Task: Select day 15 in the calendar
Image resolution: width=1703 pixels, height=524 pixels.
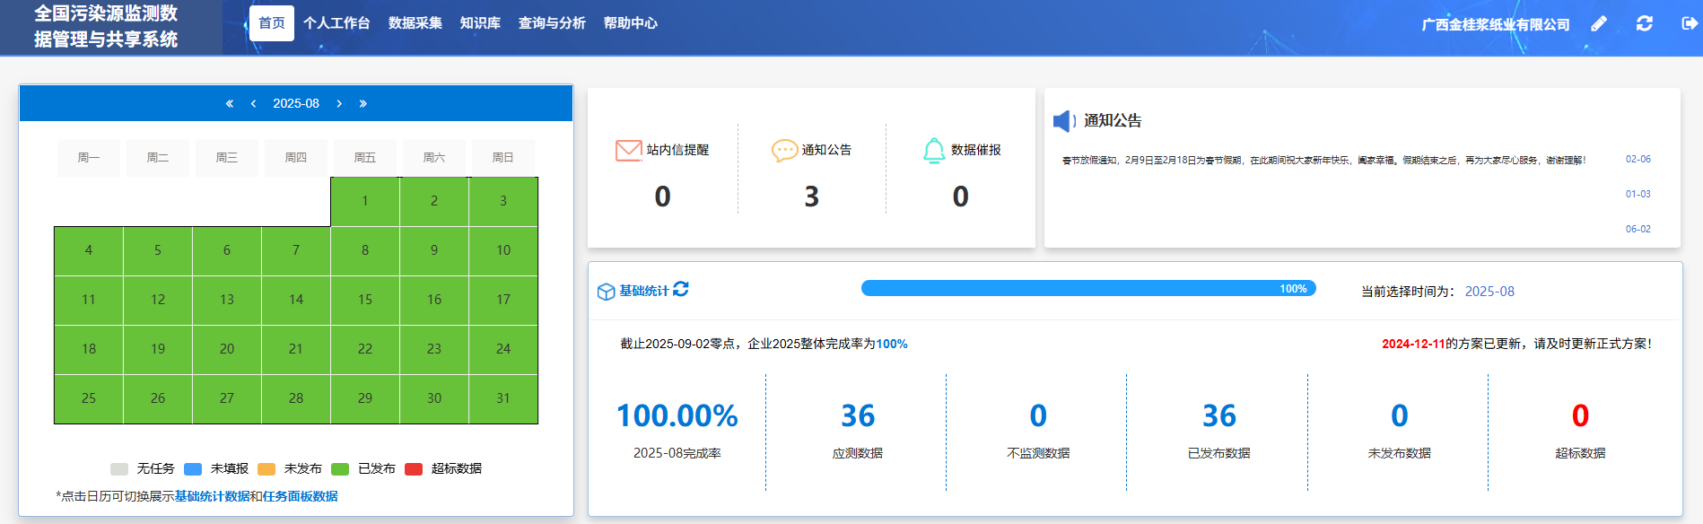Action: [x=365, y=300]
